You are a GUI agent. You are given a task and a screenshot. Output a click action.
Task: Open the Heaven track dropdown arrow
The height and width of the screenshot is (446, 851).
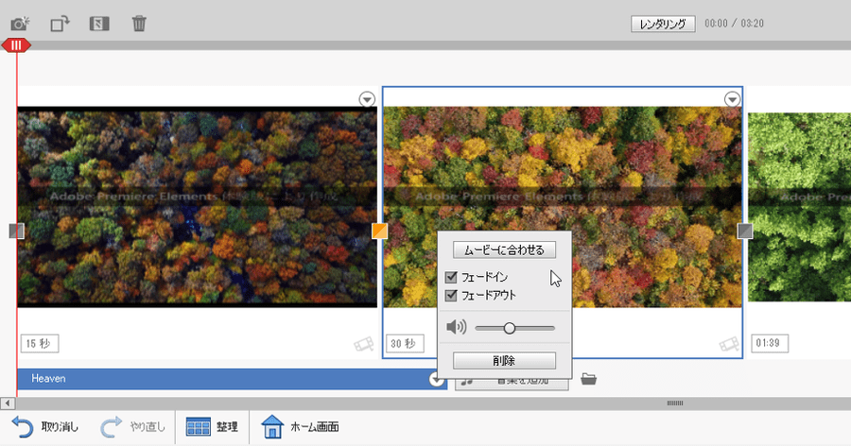pos(435,379)
